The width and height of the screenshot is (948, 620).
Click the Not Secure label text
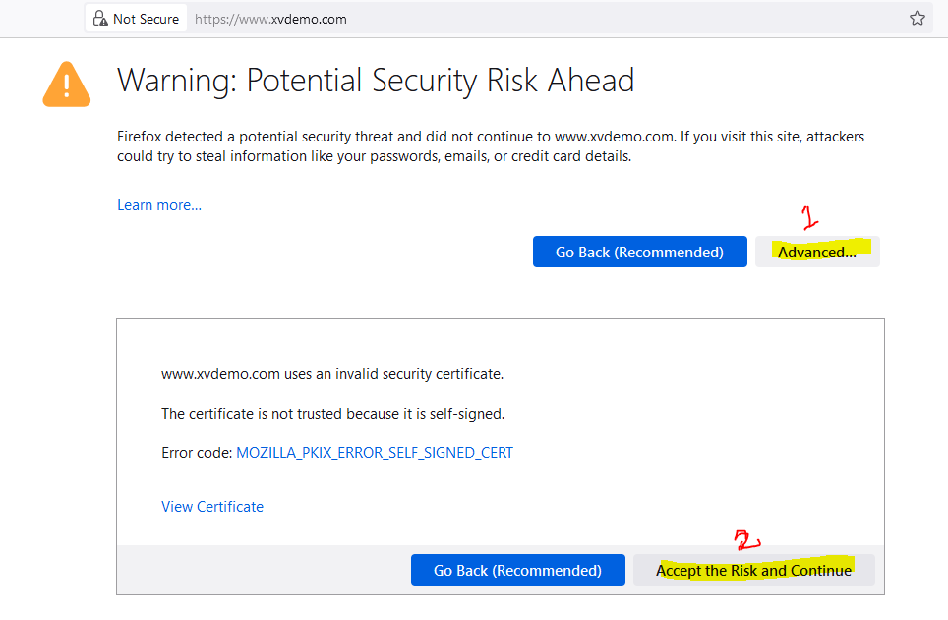click(146, 20)
